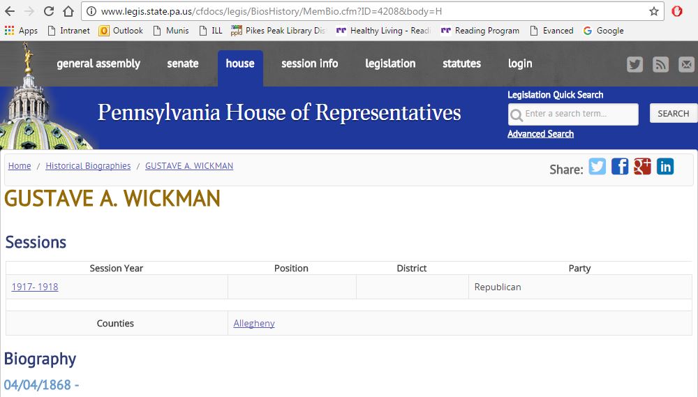Select the Republican party cell
The height and width of the screenshot is (397, 698).
[x=580, y=287]
